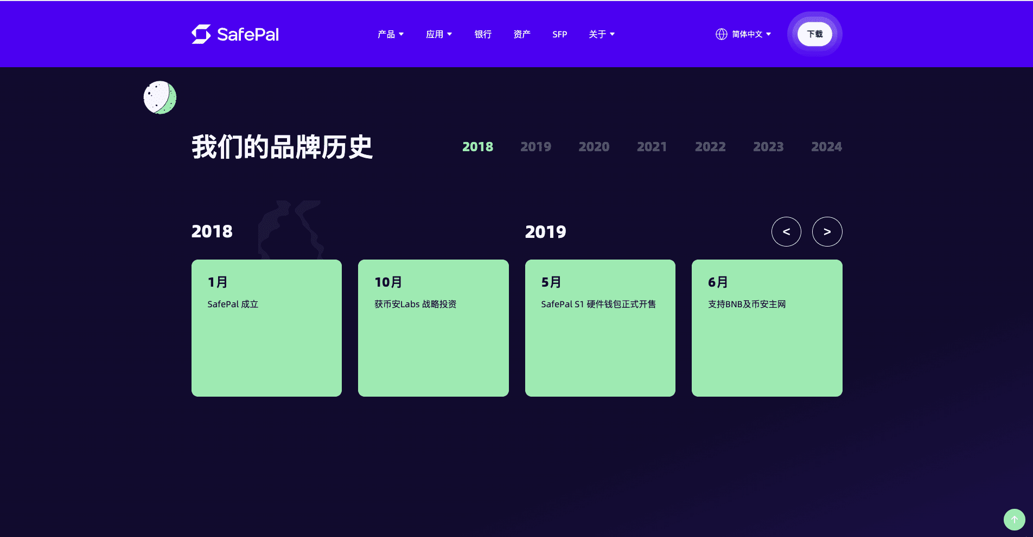Click the 5月 SafePal S1 card

click(600, 328)
